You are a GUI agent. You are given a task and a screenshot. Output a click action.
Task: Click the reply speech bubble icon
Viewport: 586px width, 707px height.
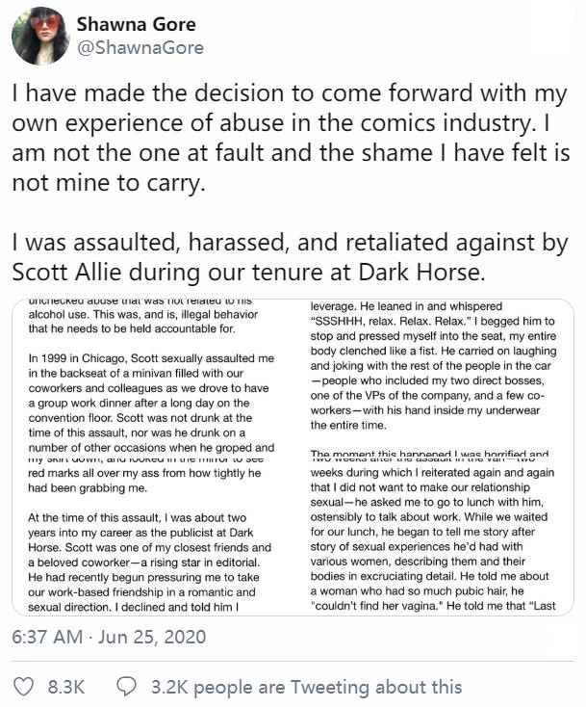click(127, 687)
